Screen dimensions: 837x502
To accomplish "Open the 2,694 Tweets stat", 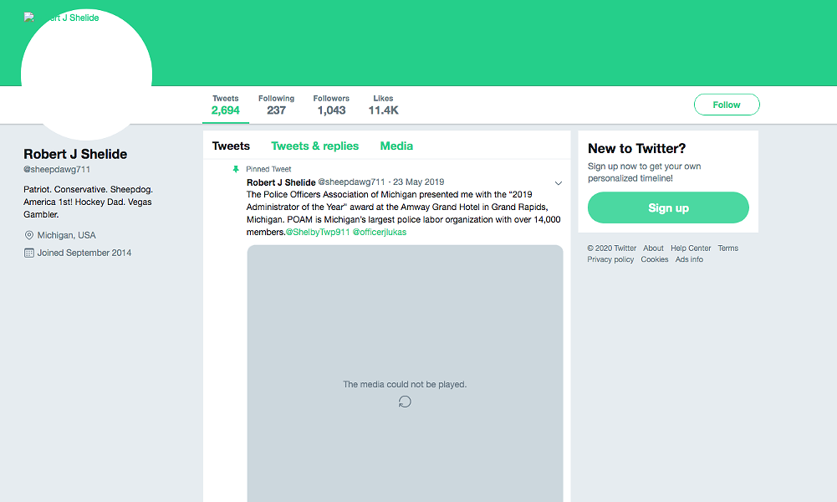I will coord(225,105).
